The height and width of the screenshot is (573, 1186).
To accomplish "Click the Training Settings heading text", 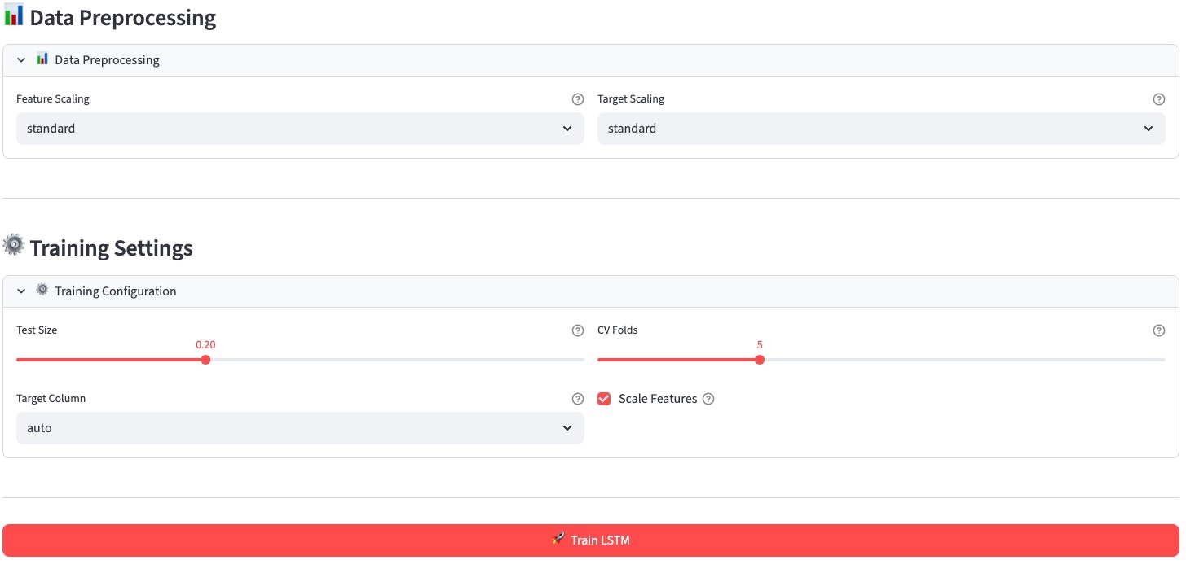I will (112, 247).
